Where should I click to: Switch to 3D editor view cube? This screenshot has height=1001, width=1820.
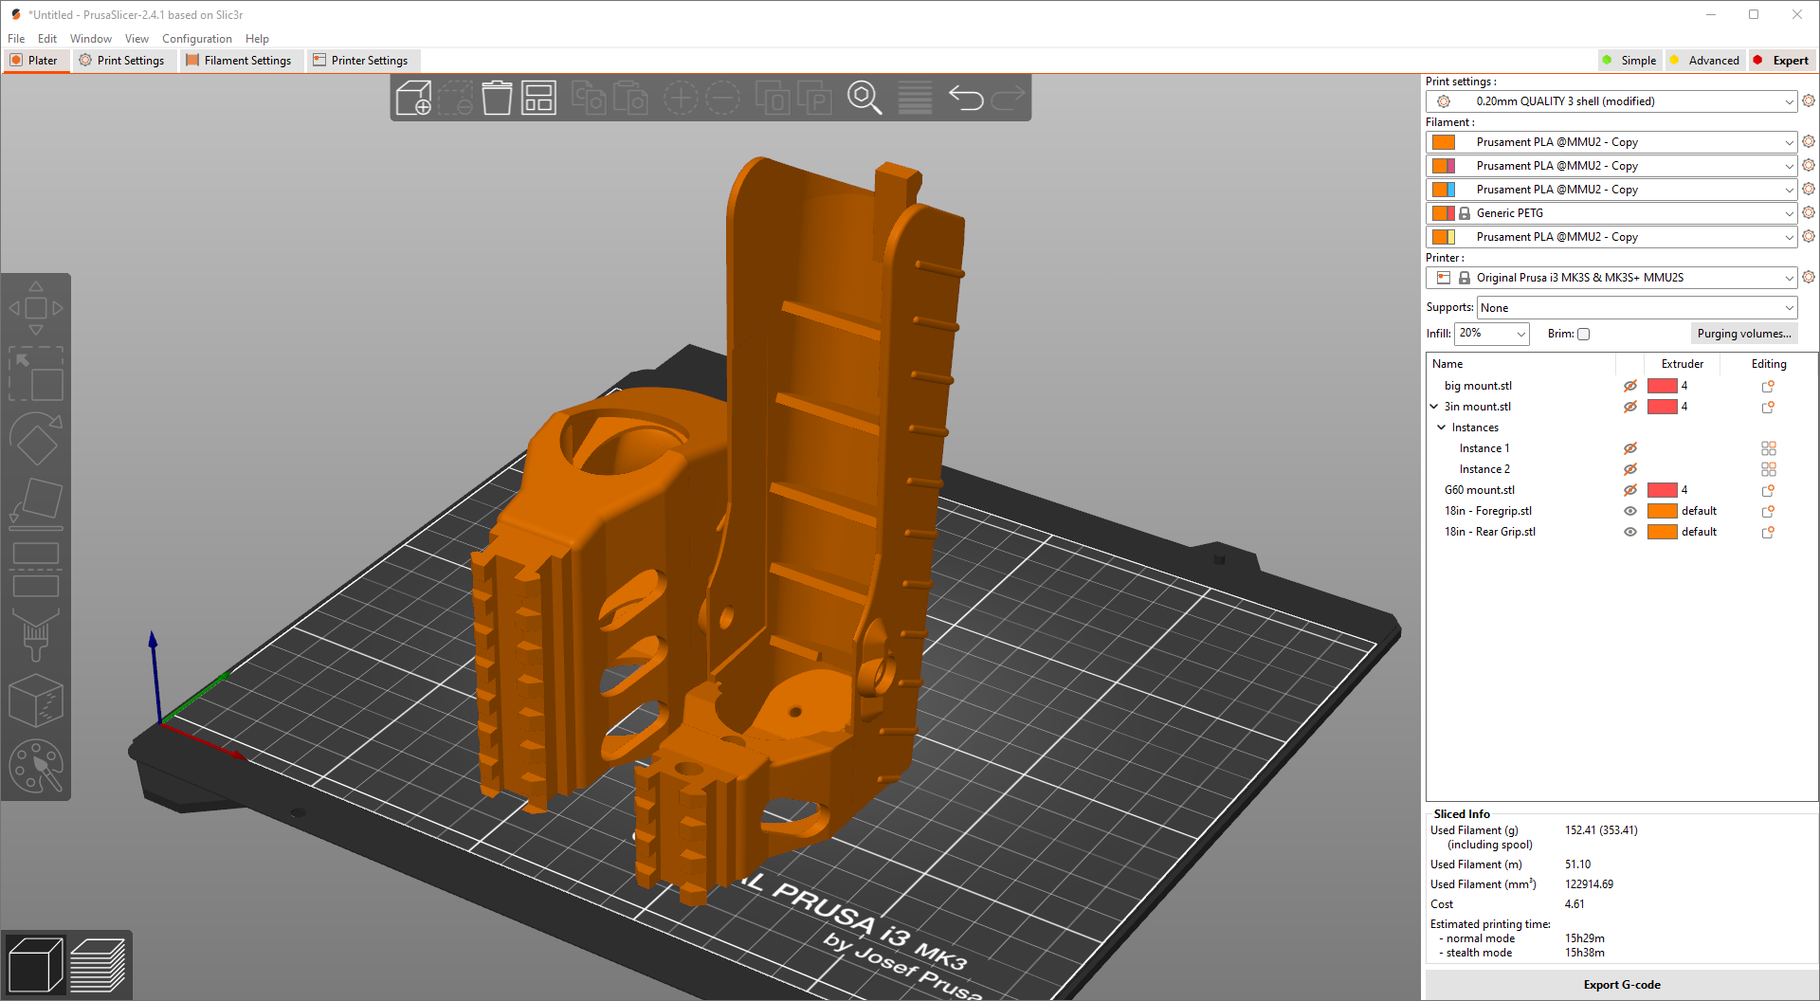pos(35,965)
